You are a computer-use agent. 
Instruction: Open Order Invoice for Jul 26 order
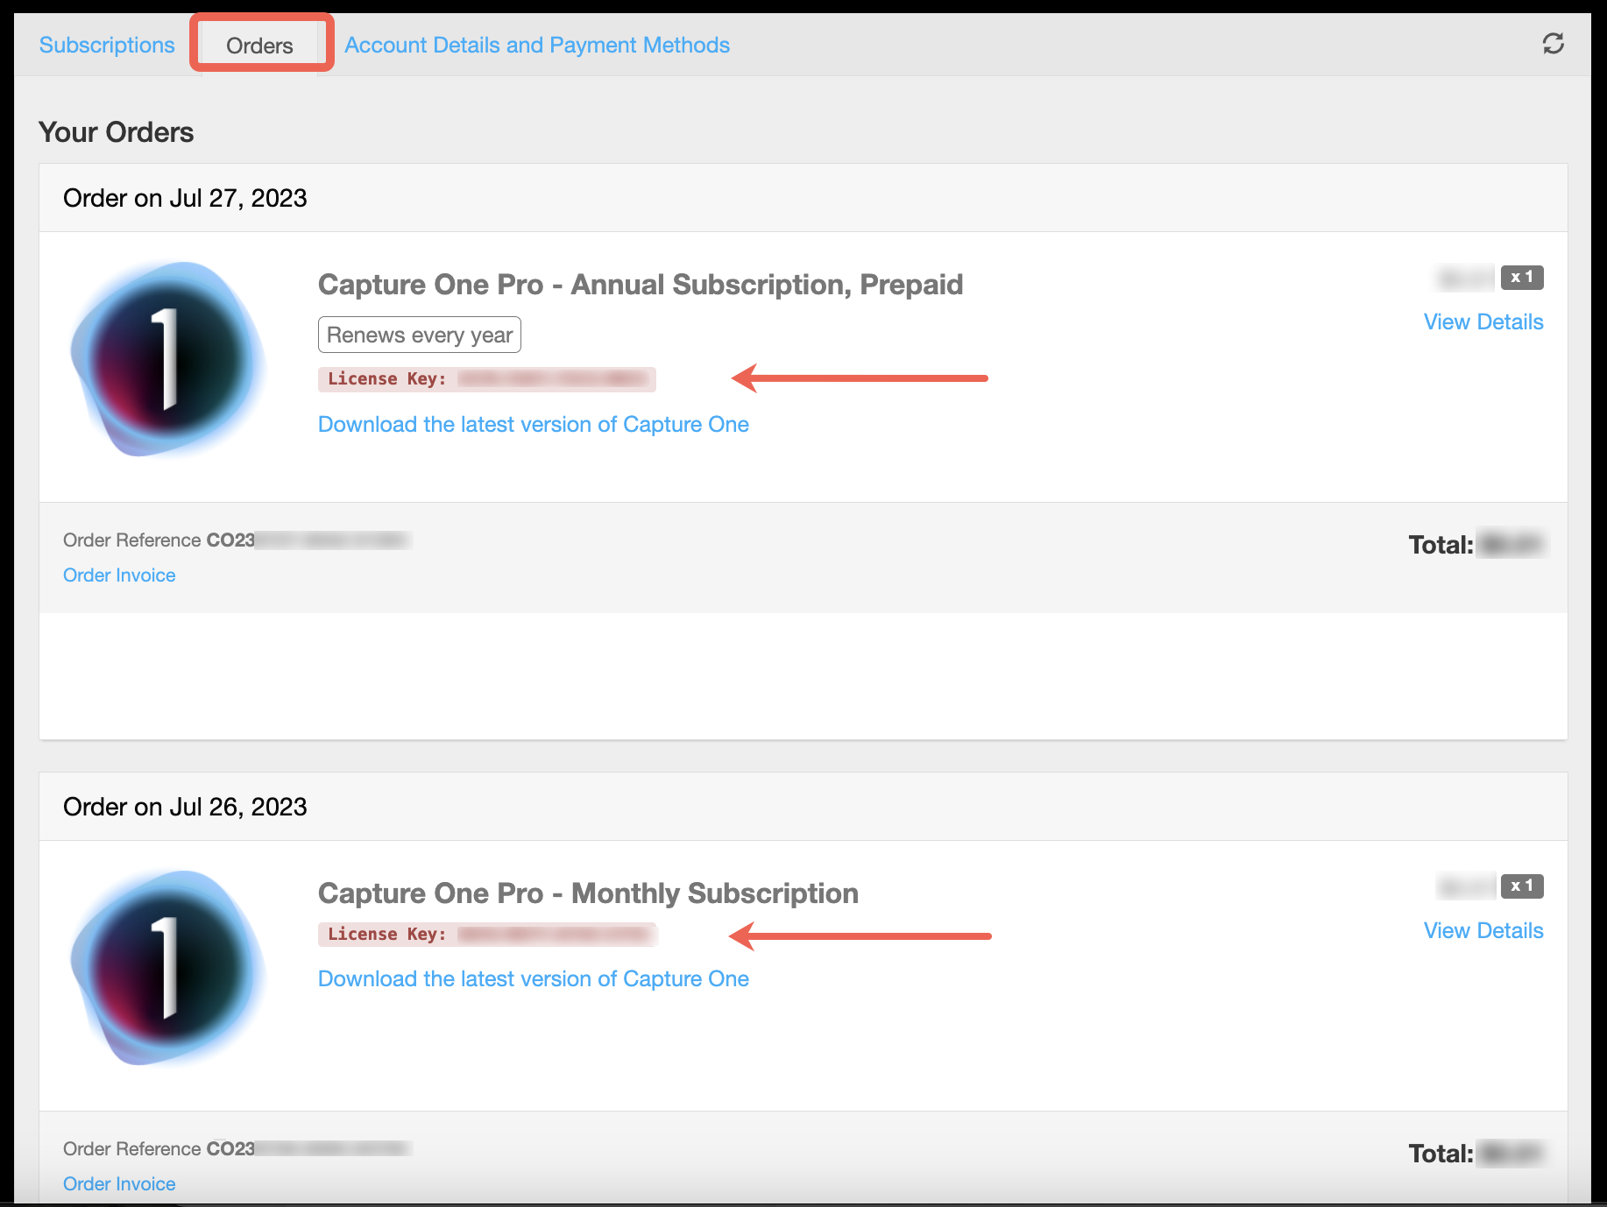pos(119,1183)
